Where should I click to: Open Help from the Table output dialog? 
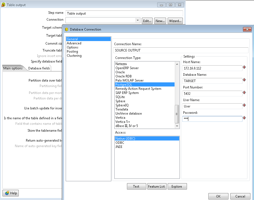click(x=10, y=193)
